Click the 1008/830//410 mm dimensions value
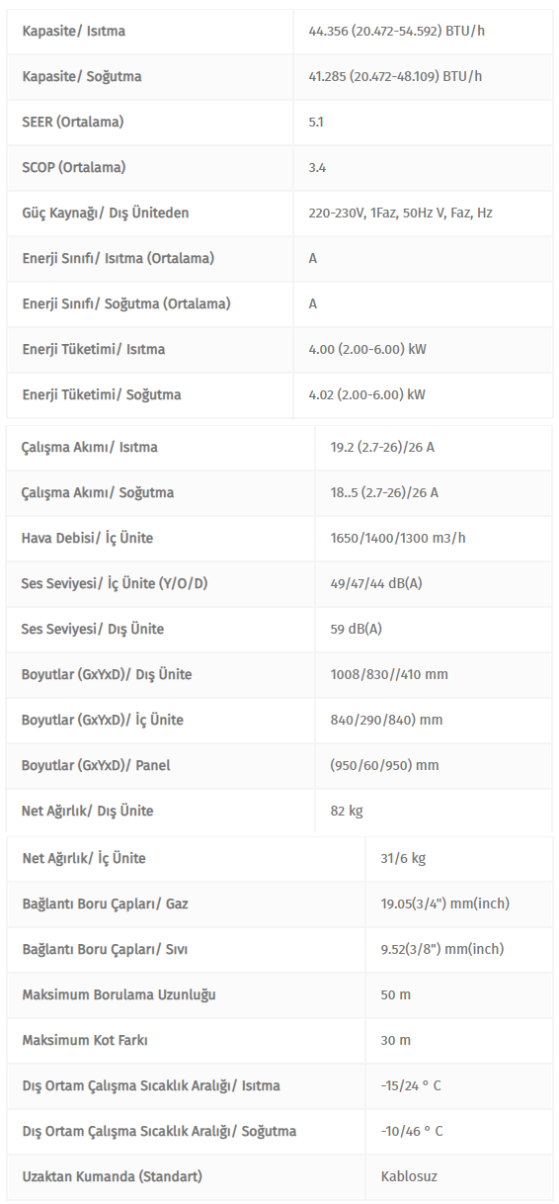 click(x=389, y=675)
